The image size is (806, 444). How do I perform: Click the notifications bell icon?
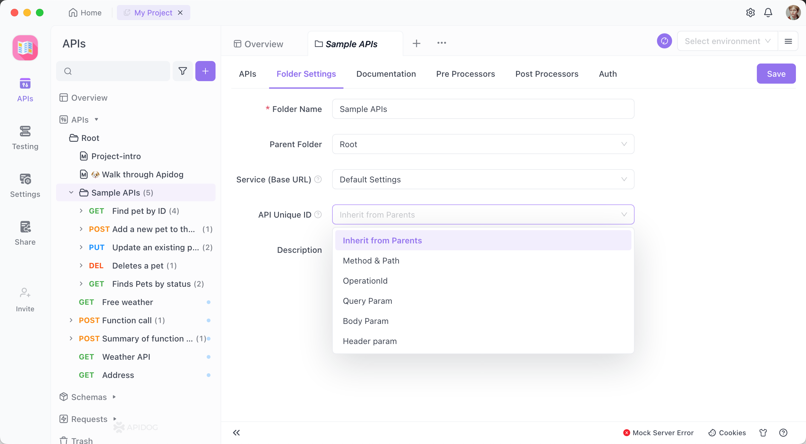click(768, 13)
